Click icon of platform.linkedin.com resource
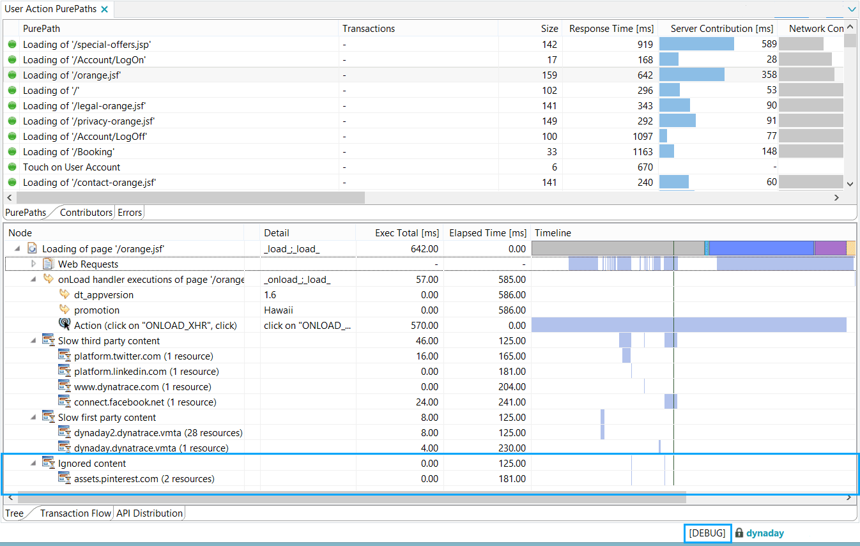Viewport: 860px width, 546px height. click(x=64, y=371)
